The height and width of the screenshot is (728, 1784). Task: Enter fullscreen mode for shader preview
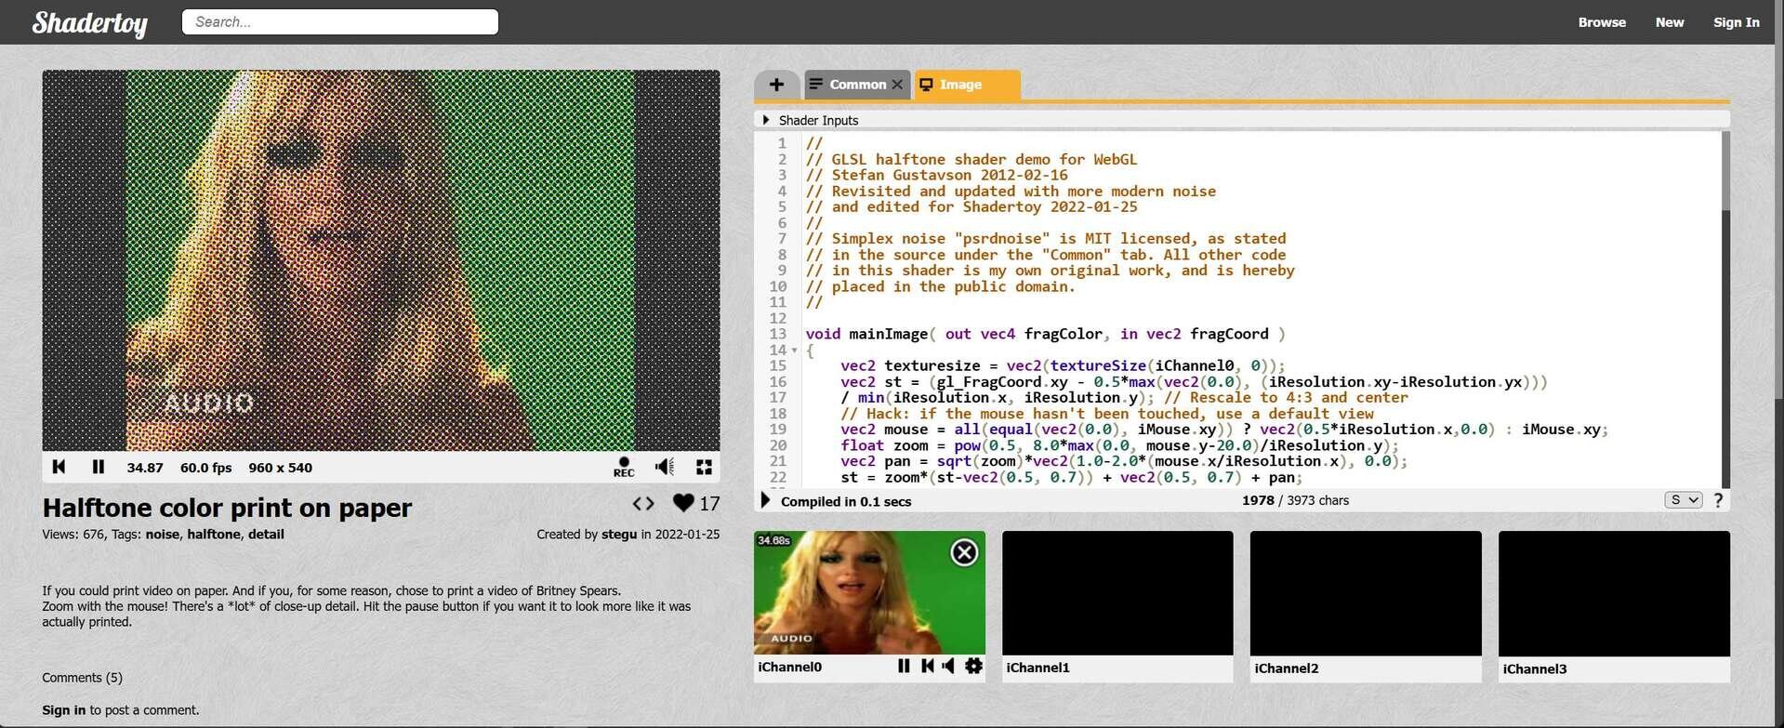pos(704,467)
